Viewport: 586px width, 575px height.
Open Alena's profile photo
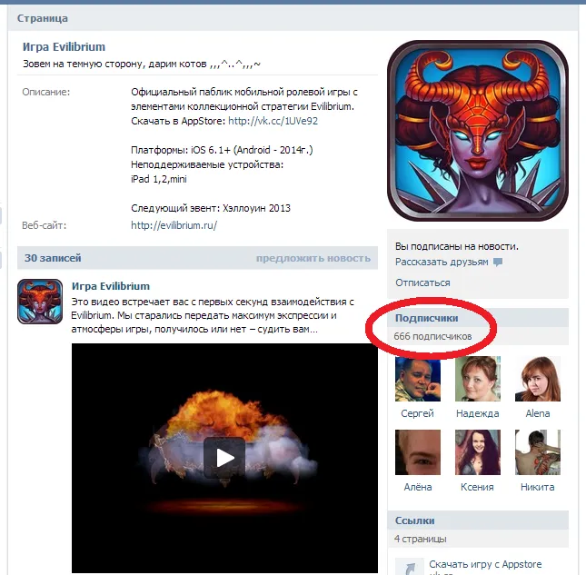coord(538,379)
